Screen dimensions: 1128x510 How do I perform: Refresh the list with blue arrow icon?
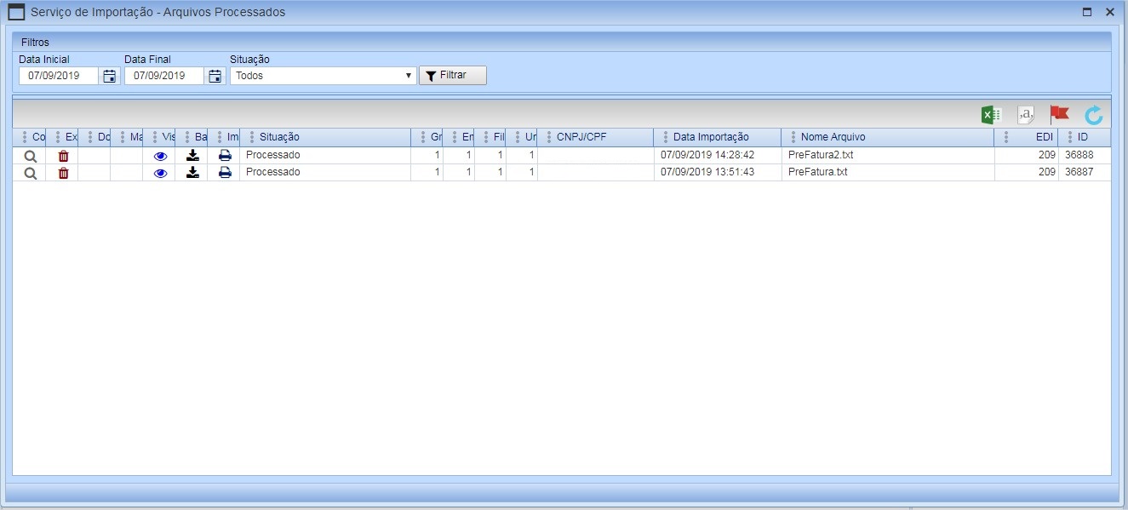[1093, 115]
